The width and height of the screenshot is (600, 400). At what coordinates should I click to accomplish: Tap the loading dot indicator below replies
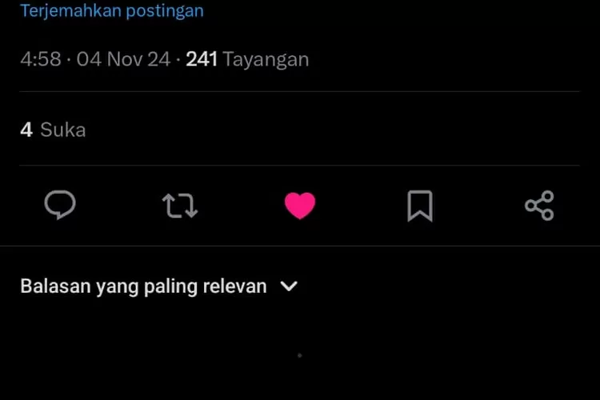pyautogui.click(x=300, y=355)
